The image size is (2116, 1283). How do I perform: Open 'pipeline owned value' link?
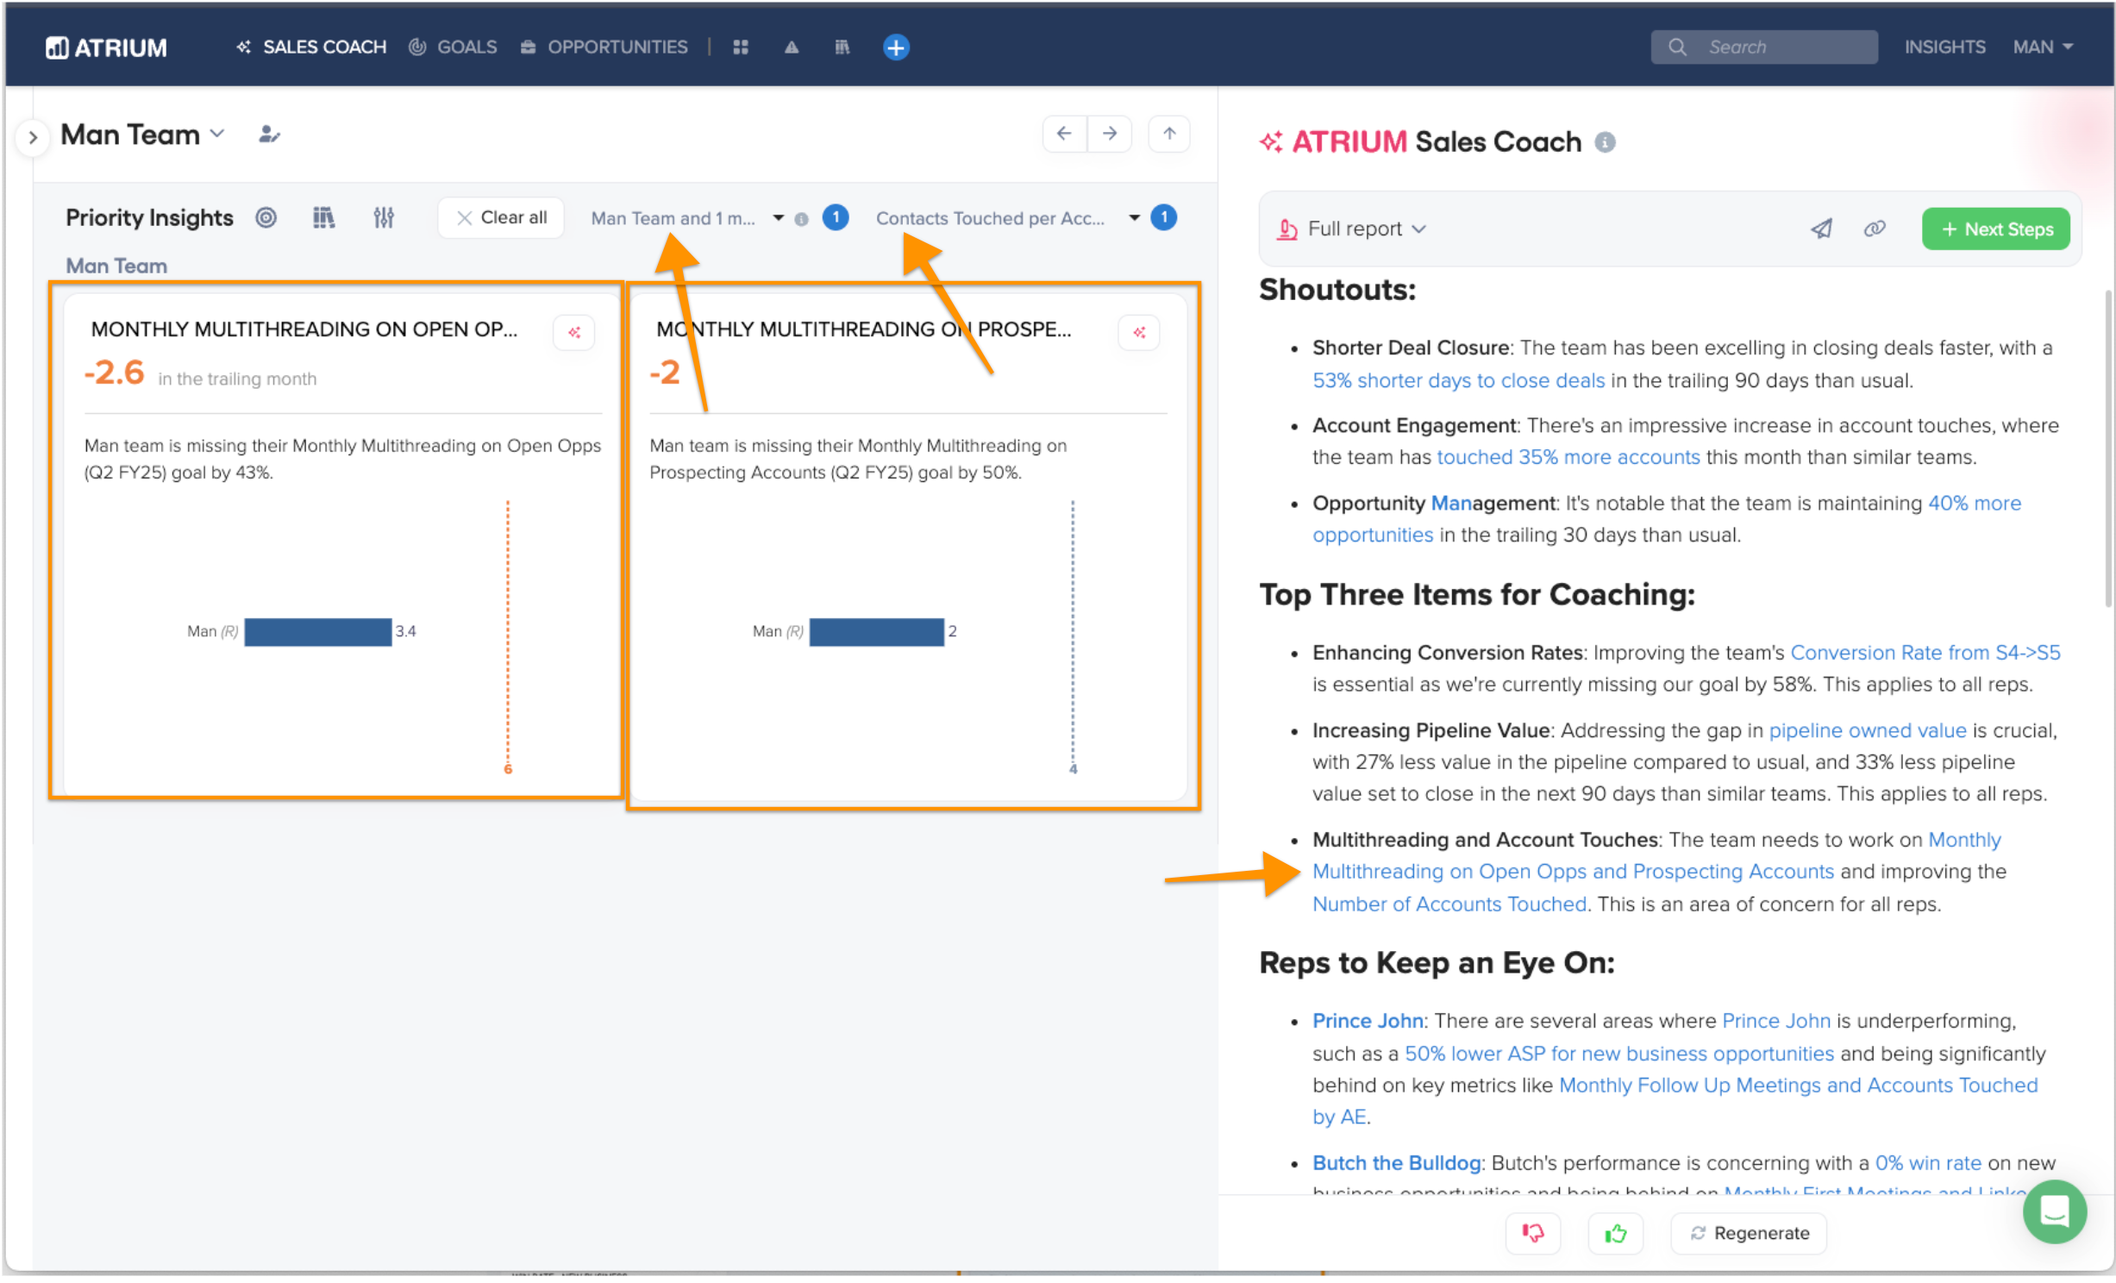(1867, 730)
